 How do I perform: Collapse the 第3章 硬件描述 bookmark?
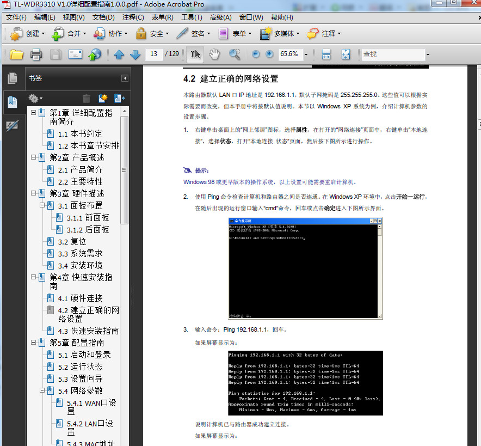click(33, 193)
